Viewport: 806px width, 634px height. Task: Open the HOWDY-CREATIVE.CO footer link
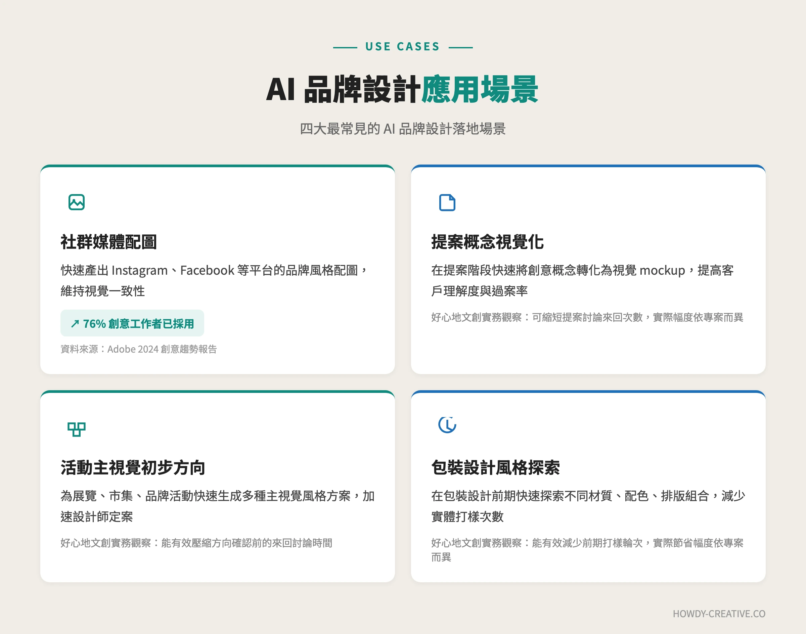(x=719, y=614)
